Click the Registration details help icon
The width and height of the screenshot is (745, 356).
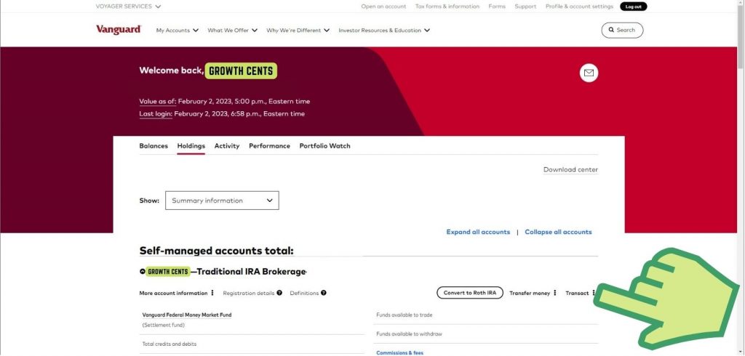tap(279, 293)
